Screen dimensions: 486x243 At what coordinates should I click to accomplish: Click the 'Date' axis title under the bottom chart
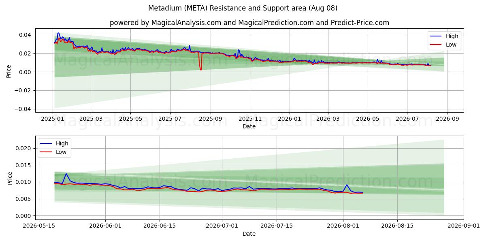pyautogui.click(x=249, y=234)
